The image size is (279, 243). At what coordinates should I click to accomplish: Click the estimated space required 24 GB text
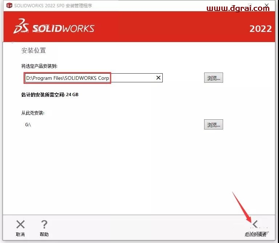click(x=50, y=95)
